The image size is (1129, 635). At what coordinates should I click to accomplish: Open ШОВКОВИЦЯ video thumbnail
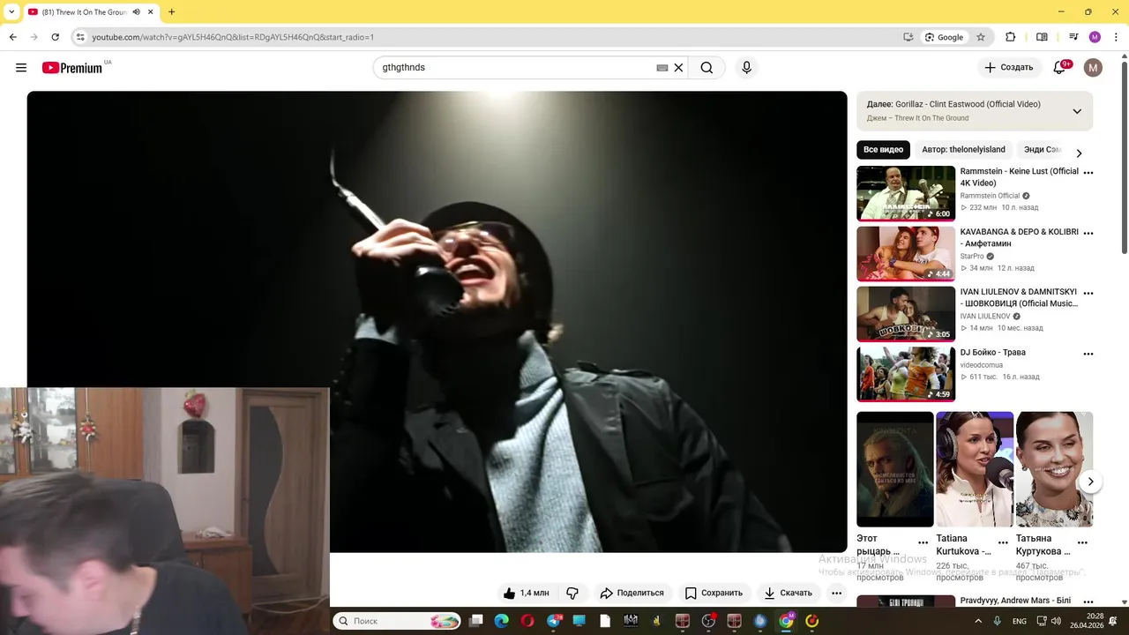point(906,314)
